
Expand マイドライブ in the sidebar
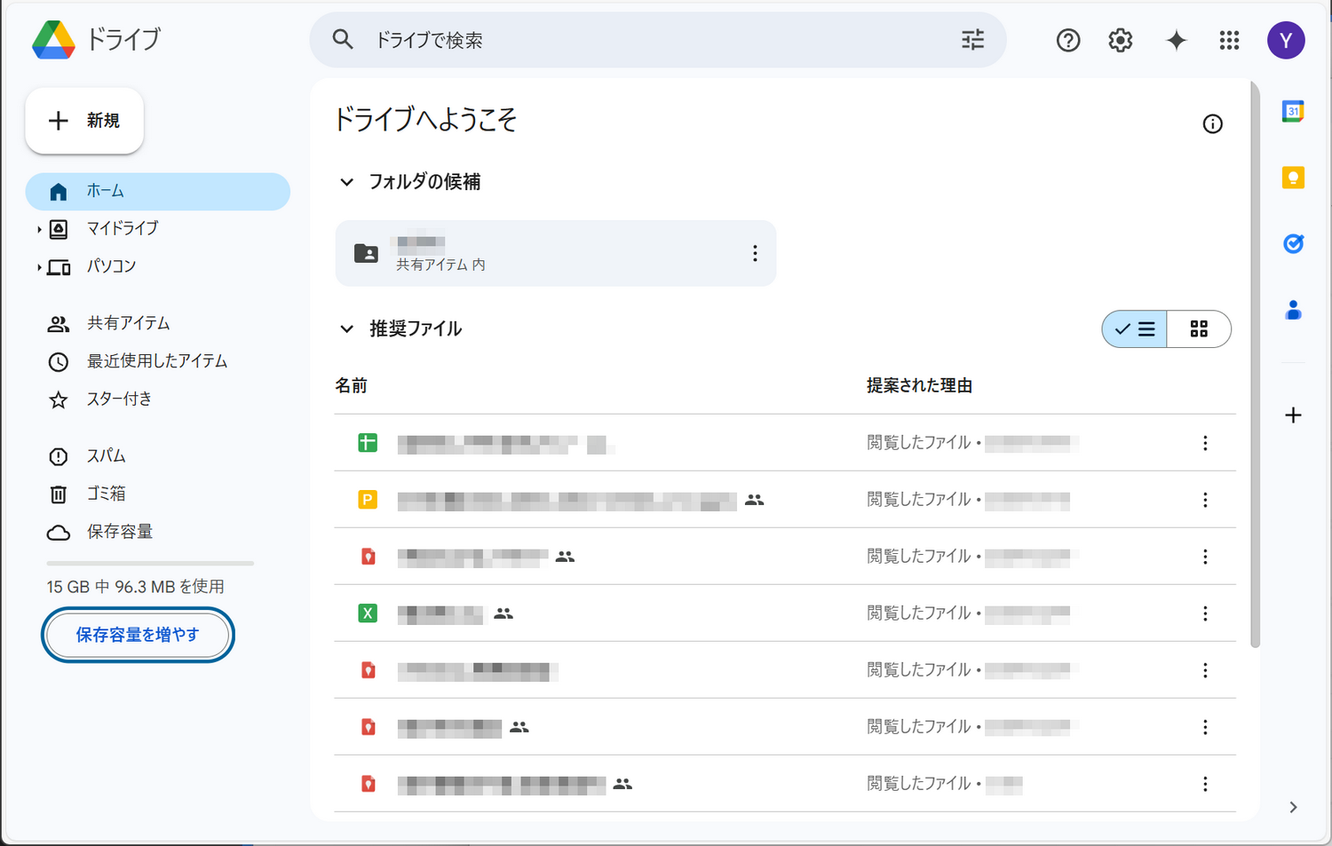click(x=39, y=228)
